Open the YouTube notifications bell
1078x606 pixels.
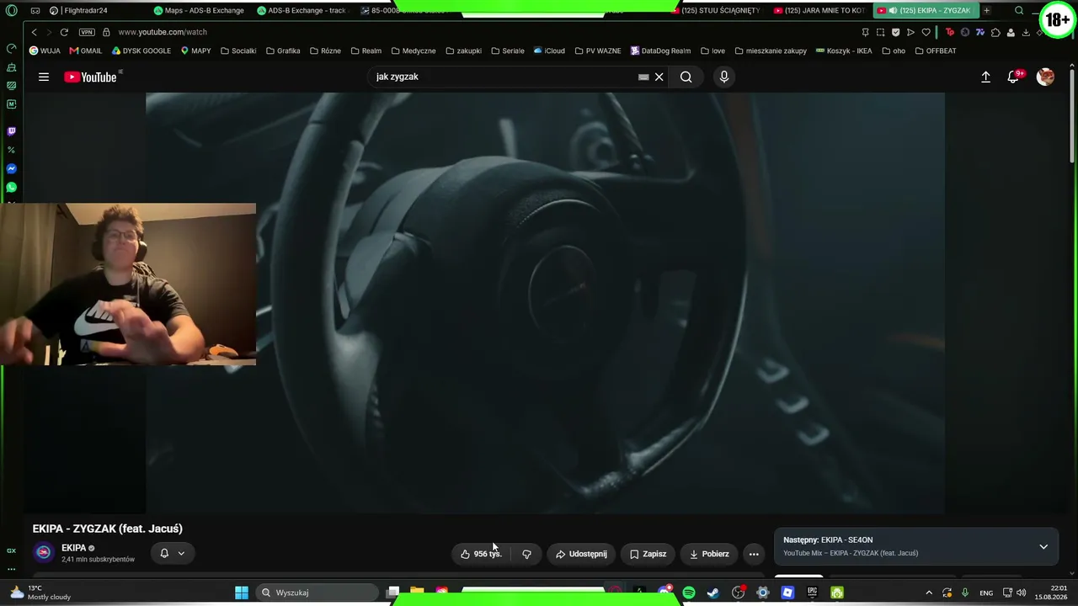coord(1013,77)
